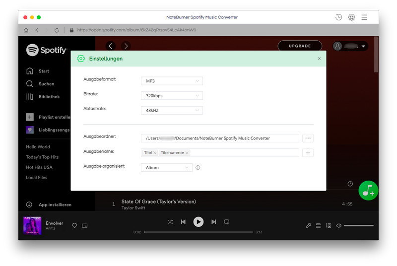The image size is (397, 266).
Task: Open Suchen in Spotify sidebar
Action: 40,84
